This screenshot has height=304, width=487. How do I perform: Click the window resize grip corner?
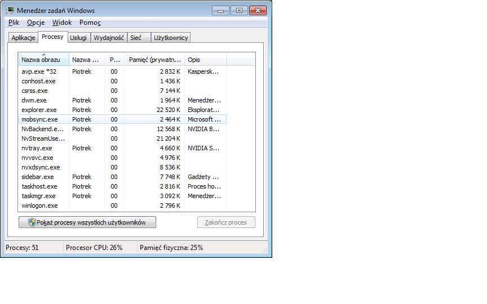click(x=264, y=250)
